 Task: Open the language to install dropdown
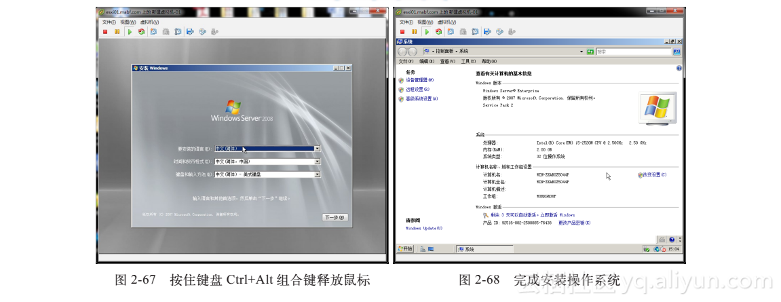click(x=317, y=149)
